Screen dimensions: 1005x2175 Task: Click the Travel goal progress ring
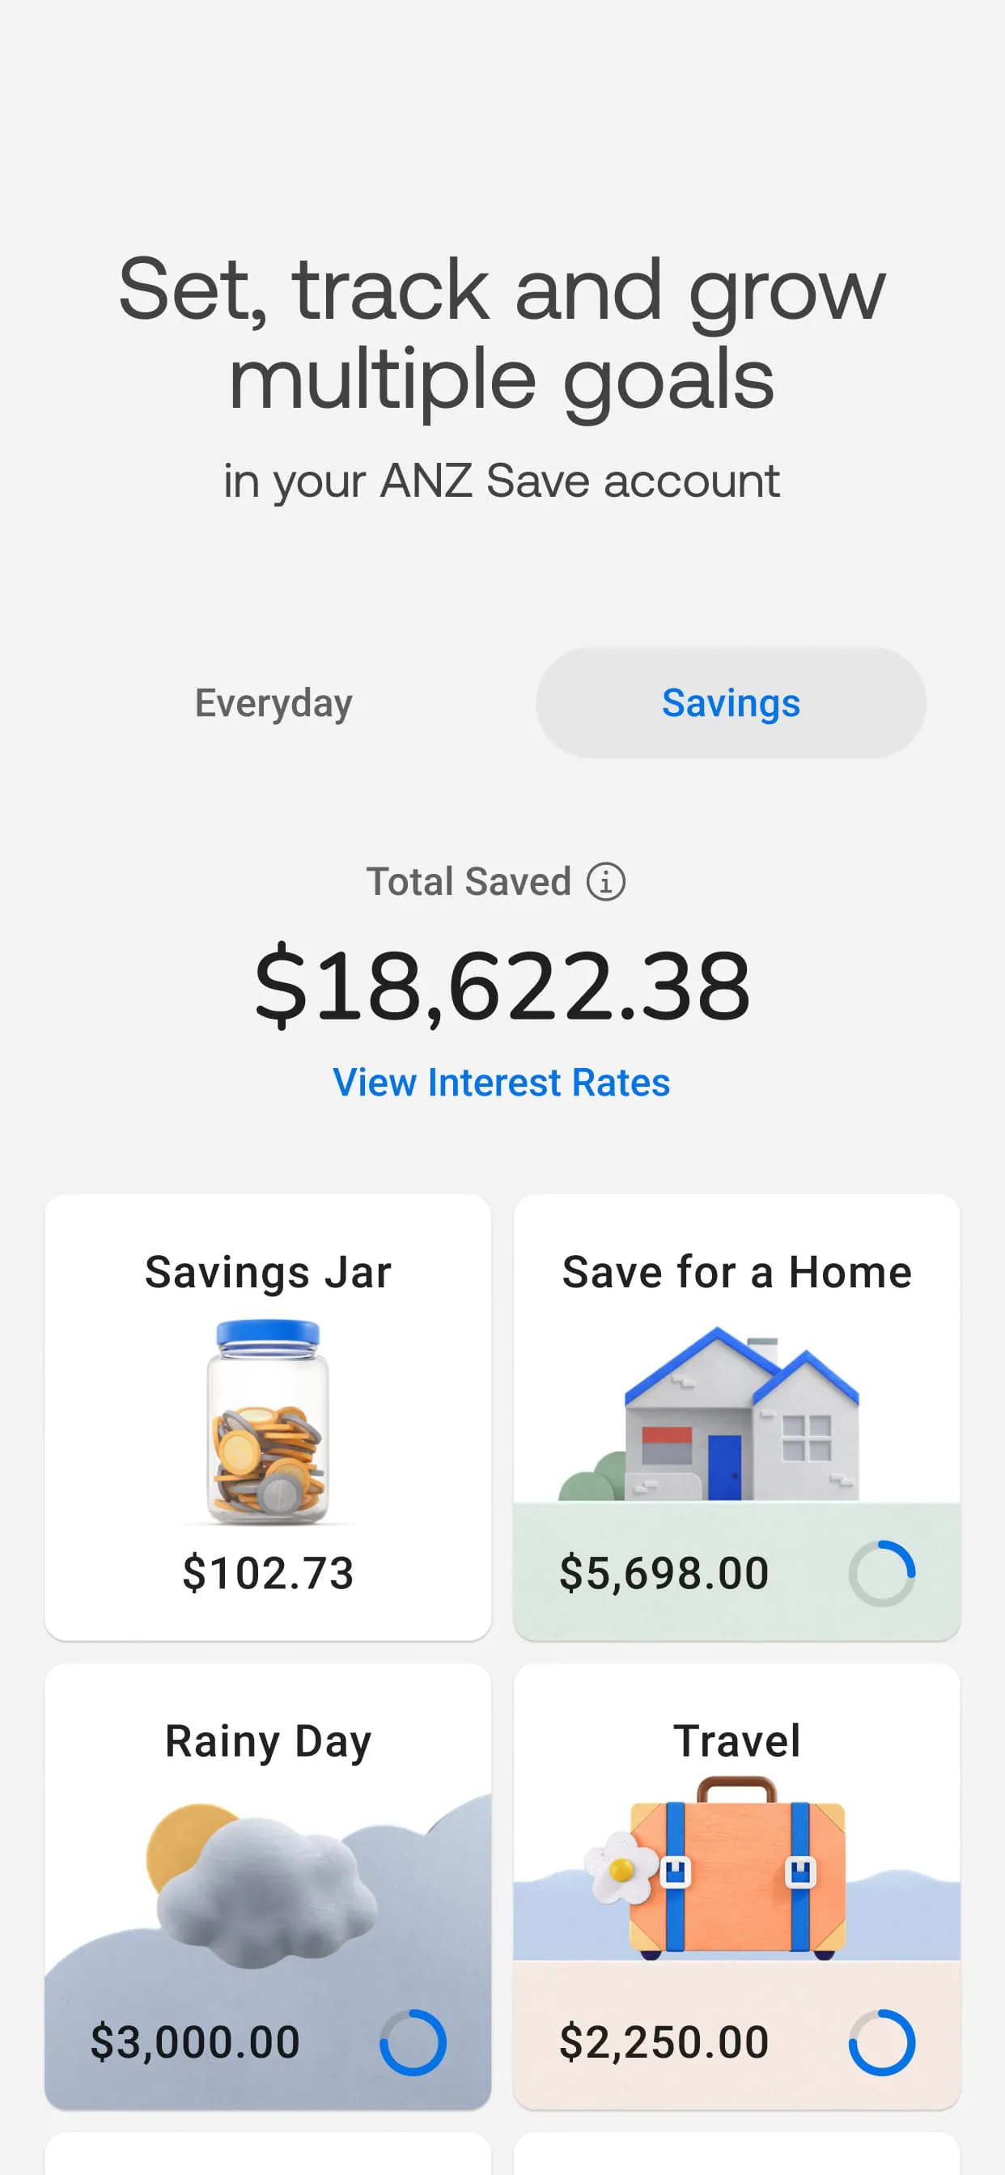pyautogui.click(x=882, y=2042)
